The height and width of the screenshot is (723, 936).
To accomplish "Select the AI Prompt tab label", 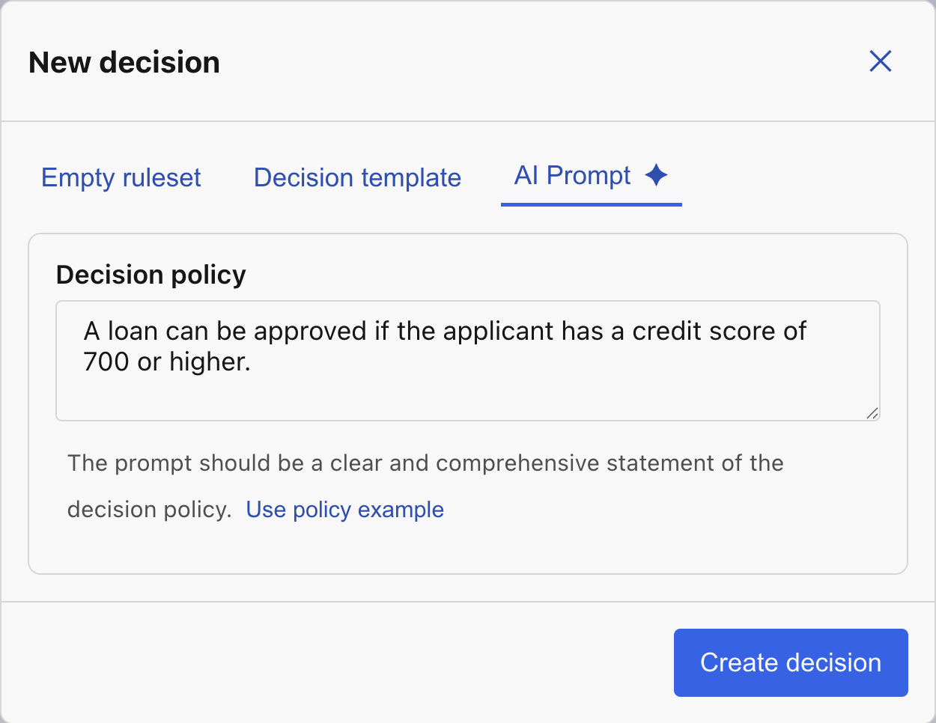I will pos(572,176).
